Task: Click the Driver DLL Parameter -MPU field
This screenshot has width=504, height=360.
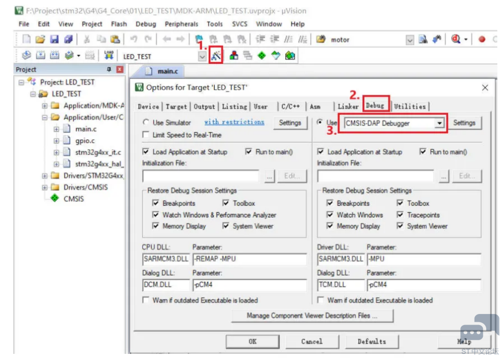Action: tap(424, 259)
